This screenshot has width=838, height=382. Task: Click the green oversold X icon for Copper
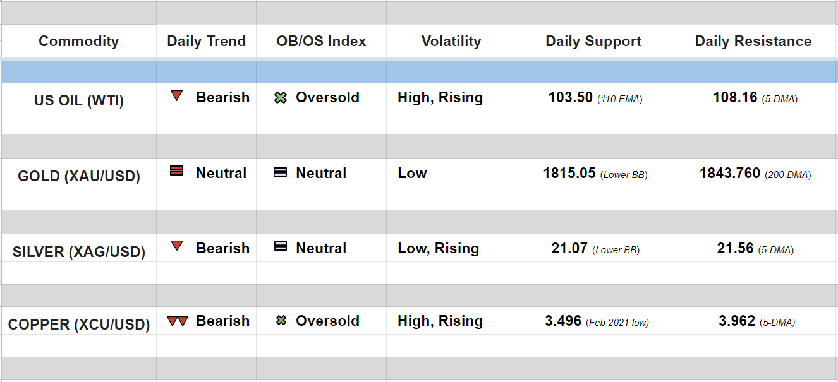coord(281,321)
